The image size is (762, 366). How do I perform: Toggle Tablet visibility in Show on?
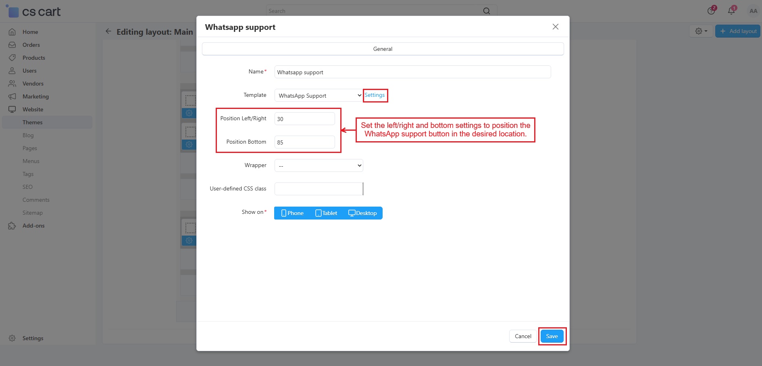pos(326,213)
